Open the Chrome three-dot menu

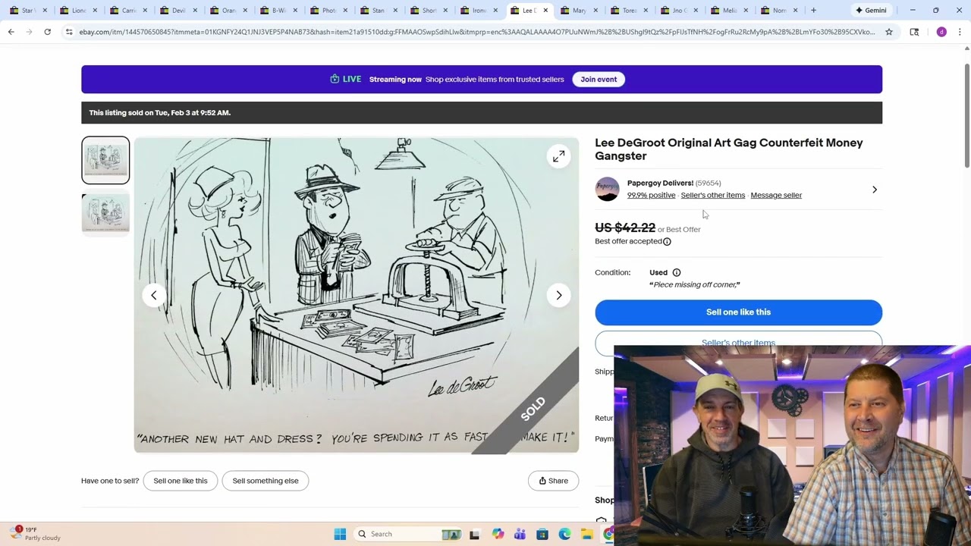(960, 32)
